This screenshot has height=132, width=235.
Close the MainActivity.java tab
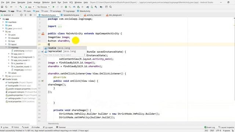(x=57, y=15)
